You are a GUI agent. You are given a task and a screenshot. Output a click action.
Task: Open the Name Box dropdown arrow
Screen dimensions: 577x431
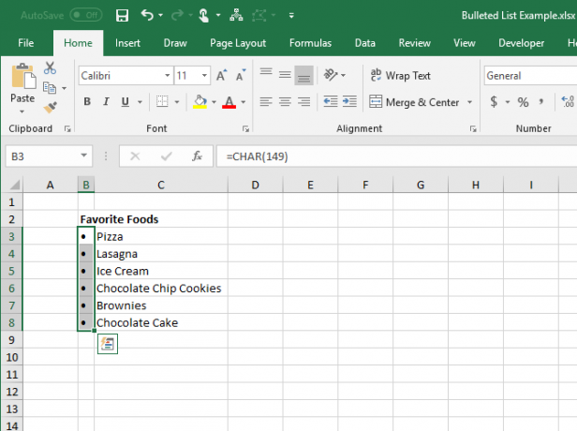coord(84,156)
